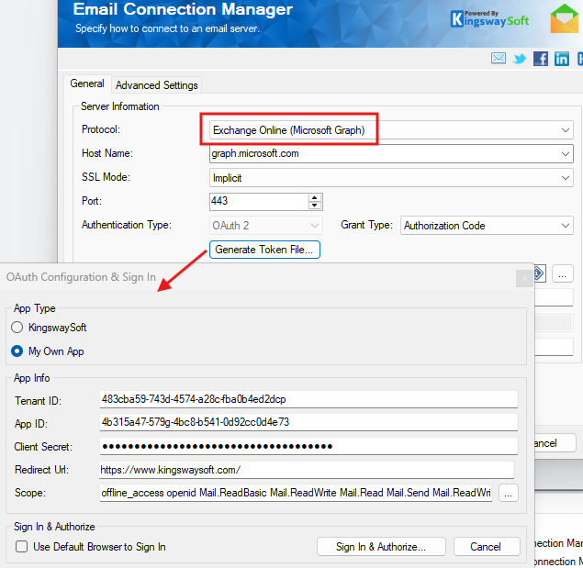The image size is (583, 568).
Task: Click into the App ID field
Action: 308,422
